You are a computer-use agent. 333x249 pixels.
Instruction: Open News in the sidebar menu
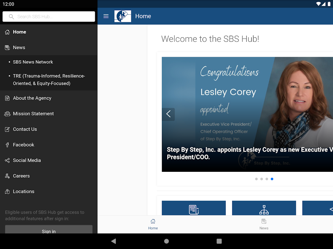click(x=49, y=48)
